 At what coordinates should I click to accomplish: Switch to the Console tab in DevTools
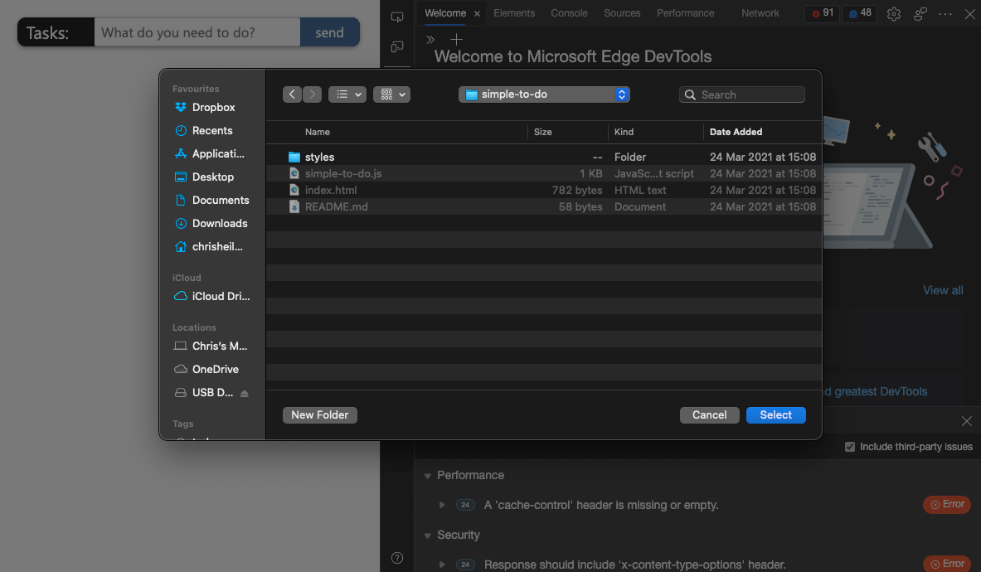(568, 12)
